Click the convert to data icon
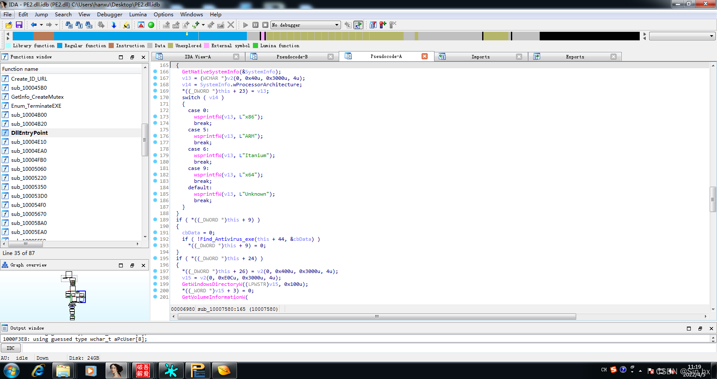This screenshot has height=379, width=717. (x=176, y=25)
